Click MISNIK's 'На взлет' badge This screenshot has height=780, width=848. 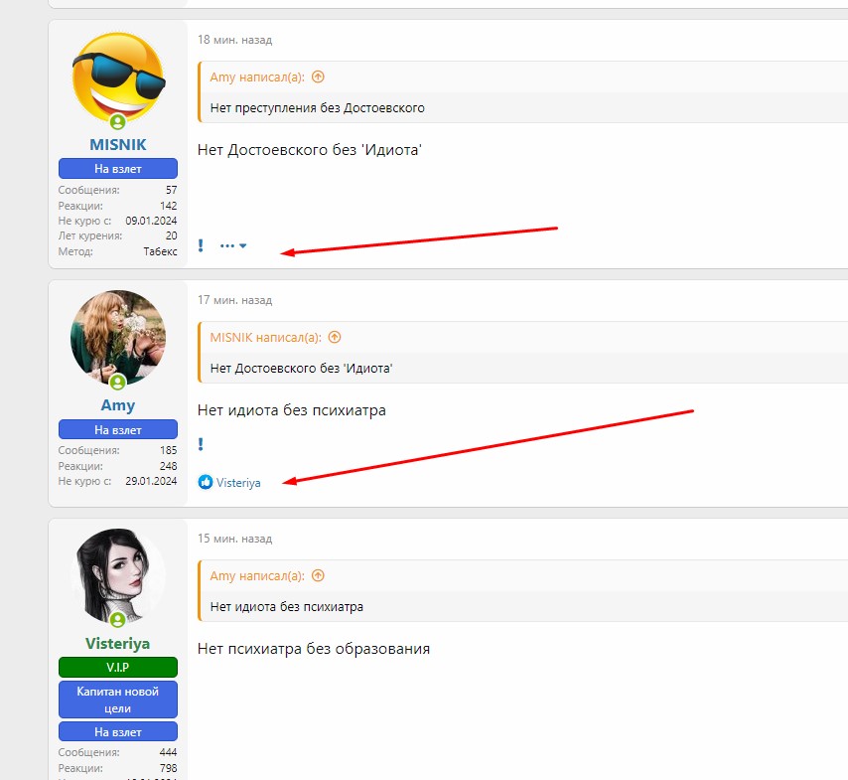click(x=118, y=168)
